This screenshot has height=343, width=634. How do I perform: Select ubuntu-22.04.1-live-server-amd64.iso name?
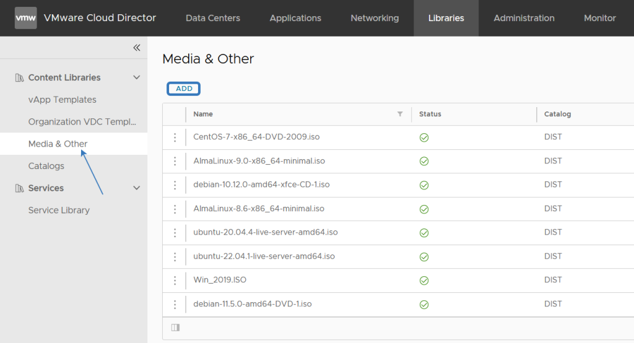click(264, 256)
